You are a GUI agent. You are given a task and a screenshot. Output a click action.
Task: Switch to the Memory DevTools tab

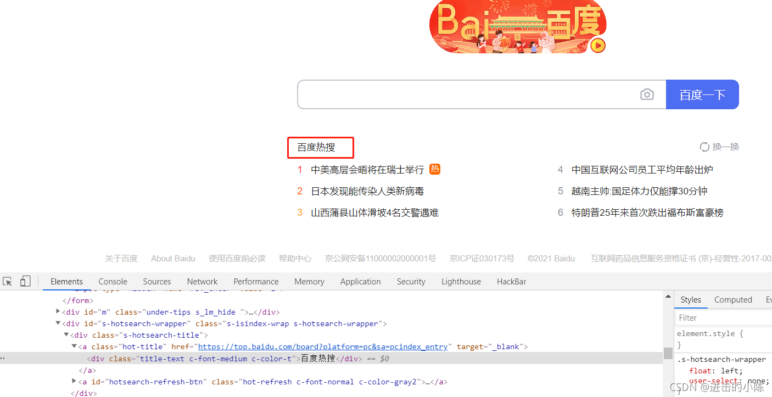(x=309, y=281)
